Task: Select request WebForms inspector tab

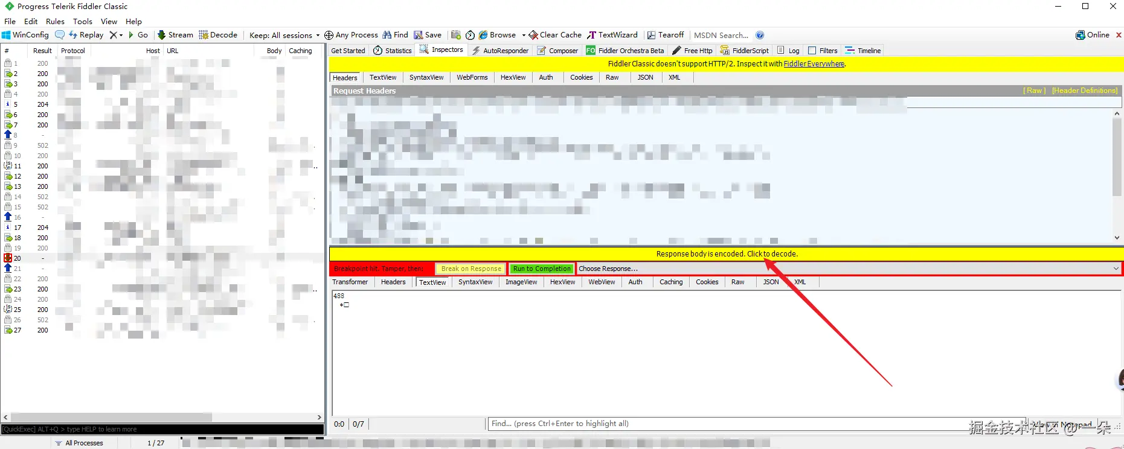Action: point(472,77)
